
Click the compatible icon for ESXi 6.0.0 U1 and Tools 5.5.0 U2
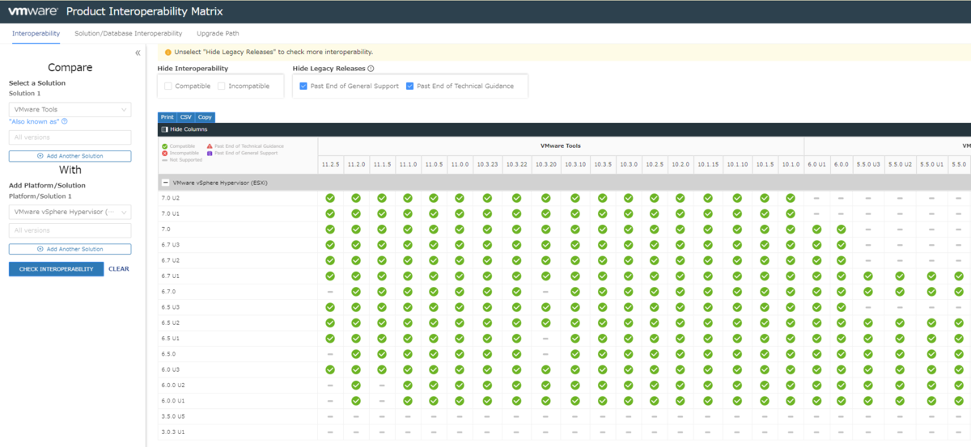pyautogui.click(x=900, y=401)
